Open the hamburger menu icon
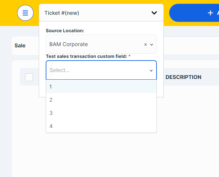The height and width of the screenshot is (177, 219). pyautogui.click(x=25, y=13)
